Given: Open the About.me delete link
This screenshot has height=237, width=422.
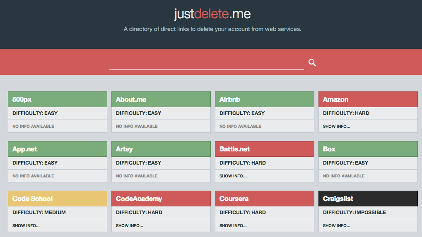Looking at the screenshot, I should (131, 99).
